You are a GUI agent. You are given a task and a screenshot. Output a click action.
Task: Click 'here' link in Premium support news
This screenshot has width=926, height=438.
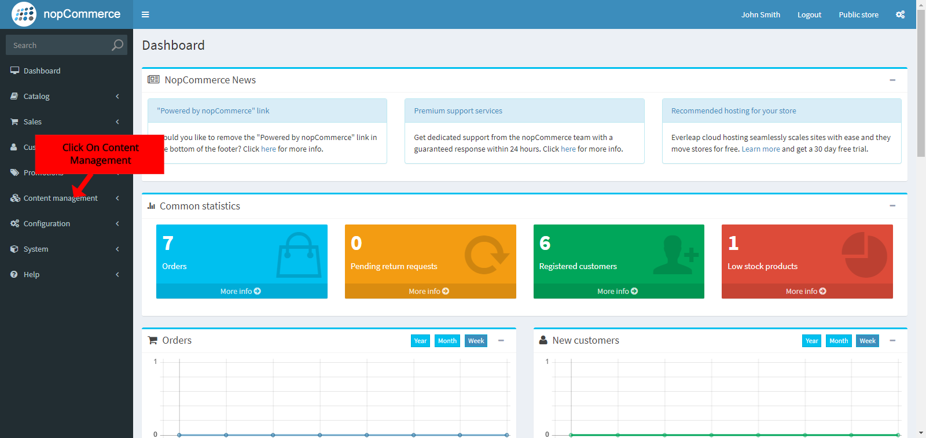point(568,149)
